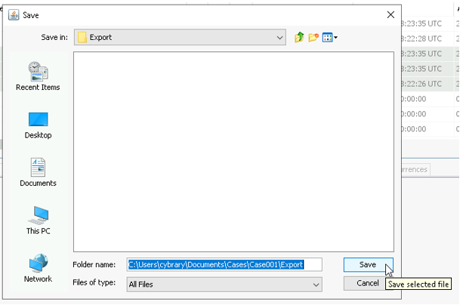Go up one folder level icon

(x=299, y=38)
